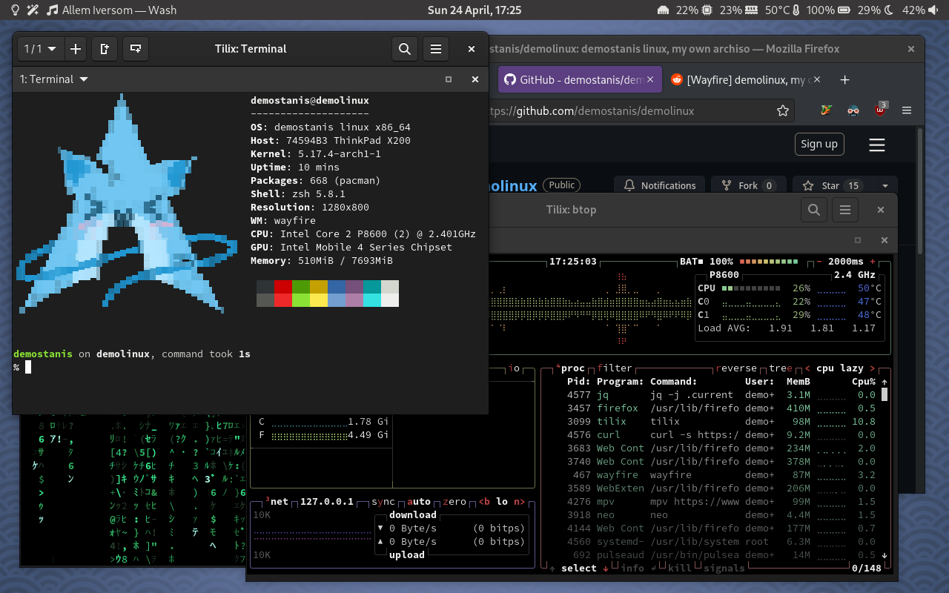Toggle the auto option in btop net
949x593 pixels.
point(419,502)
